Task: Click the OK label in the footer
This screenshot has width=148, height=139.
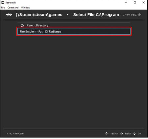Action: click(139, 134)
